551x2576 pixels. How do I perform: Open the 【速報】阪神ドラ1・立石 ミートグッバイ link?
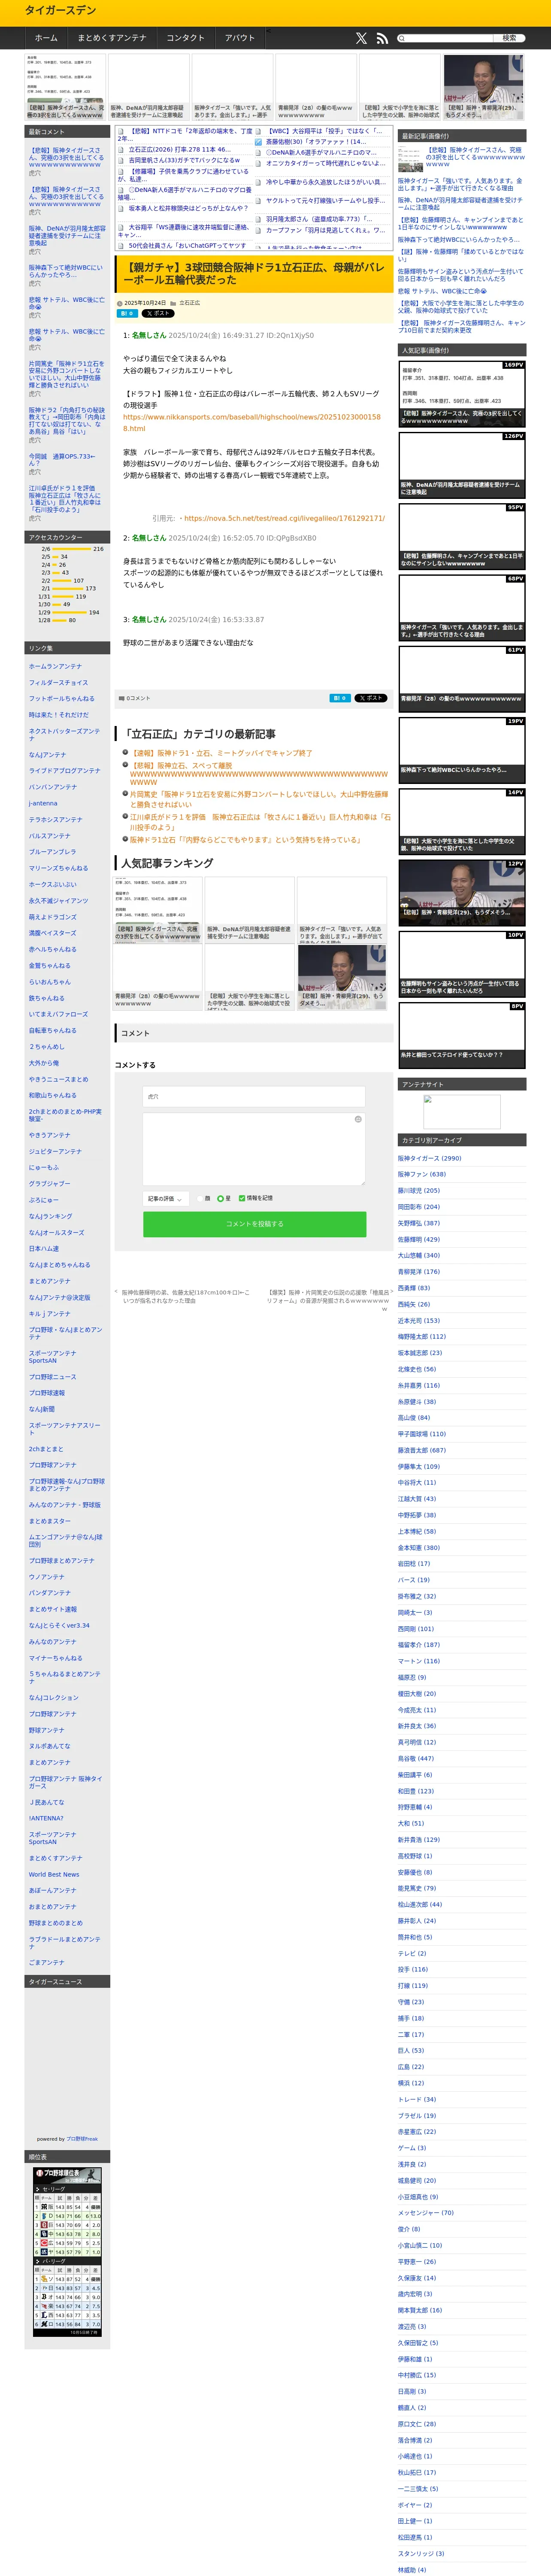coord(222,753)
